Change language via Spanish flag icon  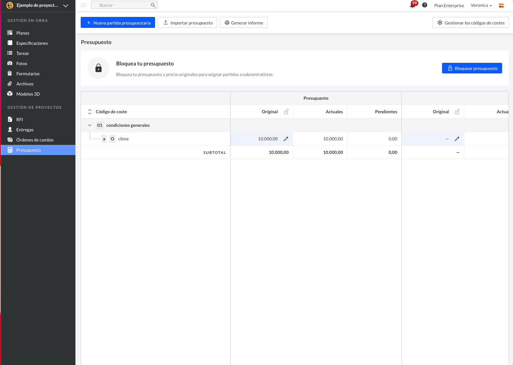(x=501, y=5)
